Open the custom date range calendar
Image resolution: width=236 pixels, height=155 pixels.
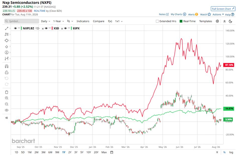click(112, 152)
